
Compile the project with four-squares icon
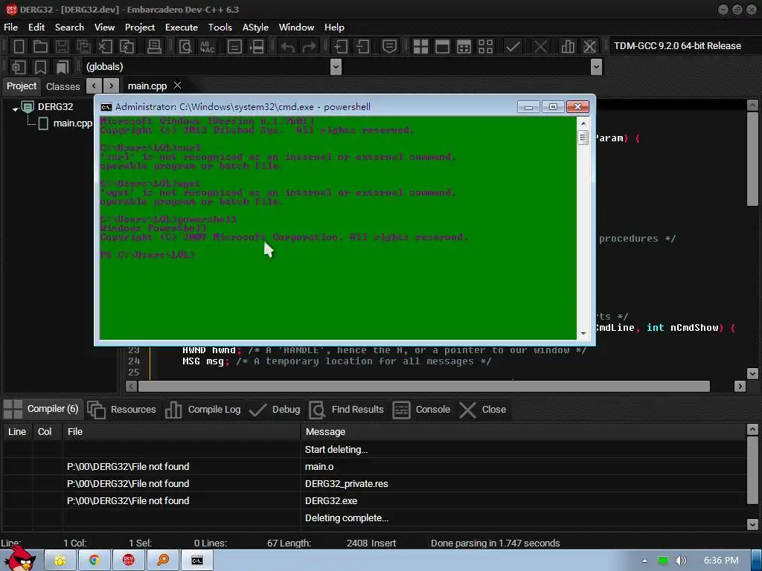pyautogui.click(x=420, y=47)
